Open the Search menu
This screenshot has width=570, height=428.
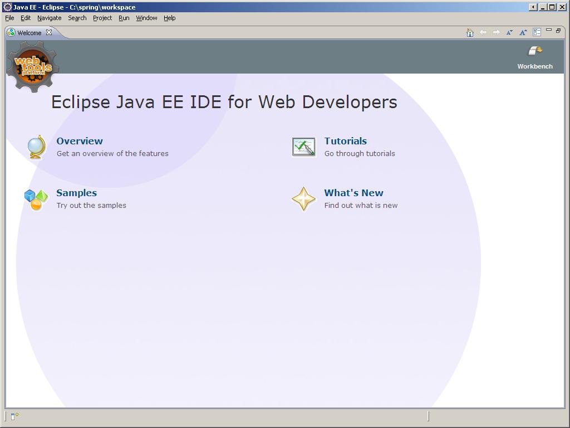click(x=77, y=18)
